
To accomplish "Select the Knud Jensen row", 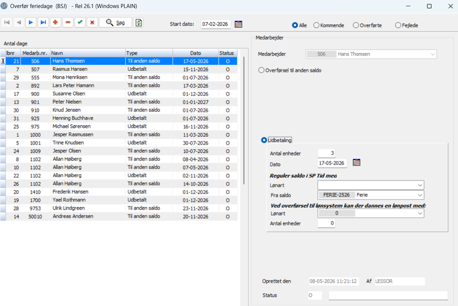I will tap(119, 110).
